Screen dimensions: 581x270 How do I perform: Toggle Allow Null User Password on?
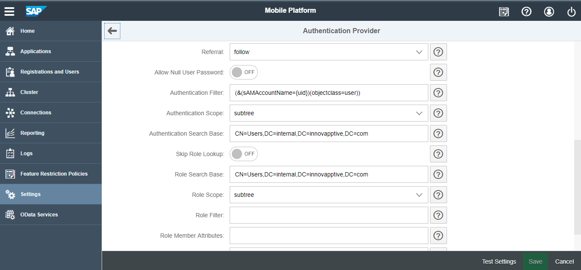coord(243,72)
